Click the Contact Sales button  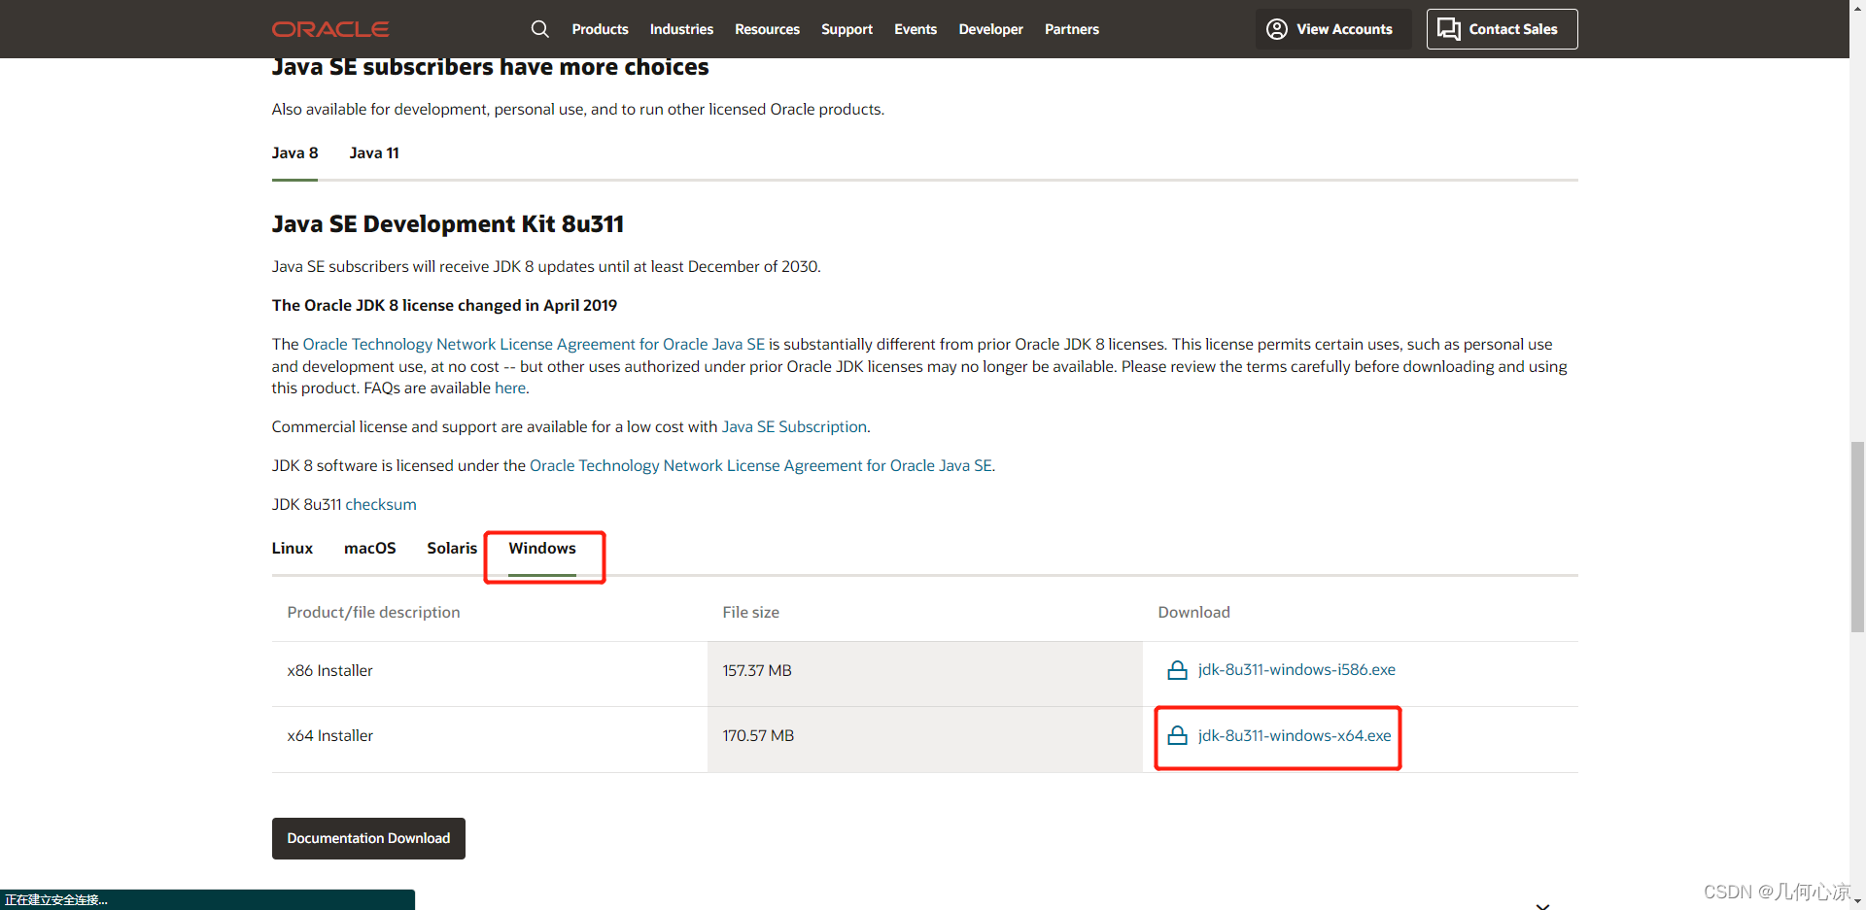(1502, 29)
